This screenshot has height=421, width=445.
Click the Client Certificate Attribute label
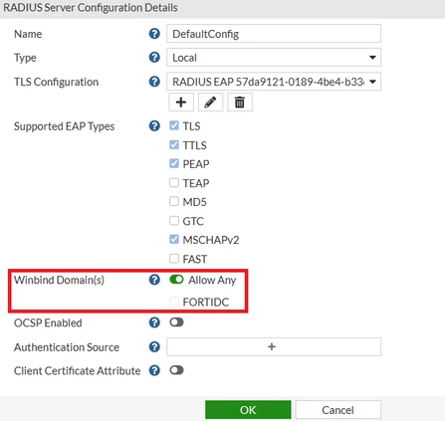[x=77, y=370]
